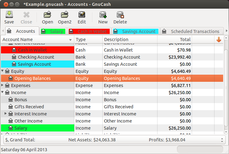Viewport: 229px width, 154px height.
Task: Click the scrollbar down arrow
Action: [226, 132]
